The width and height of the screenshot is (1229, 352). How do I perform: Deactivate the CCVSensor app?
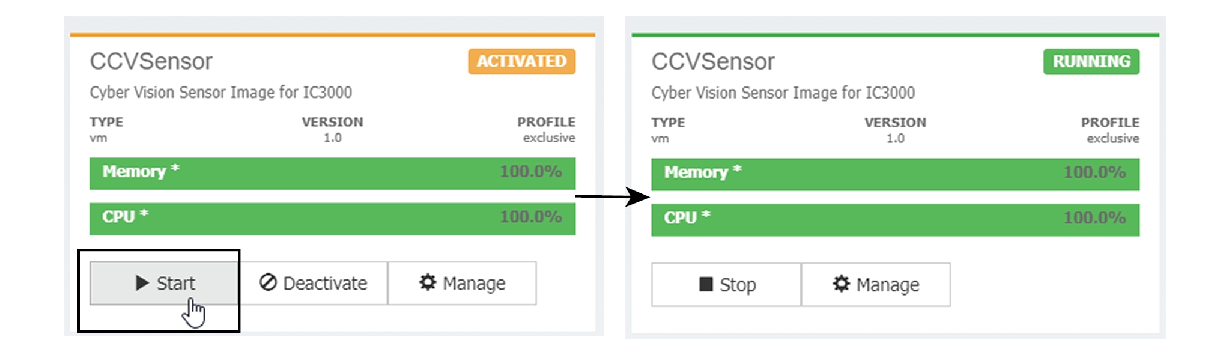tap(315, 284)
